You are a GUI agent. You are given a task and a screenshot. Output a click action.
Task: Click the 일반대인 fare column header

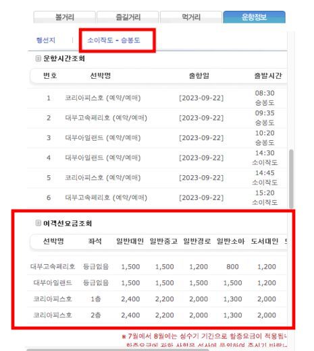130,241
